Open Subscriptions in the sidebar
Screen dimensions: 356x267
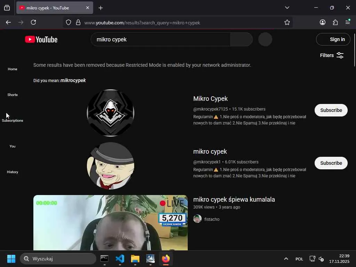13,121
